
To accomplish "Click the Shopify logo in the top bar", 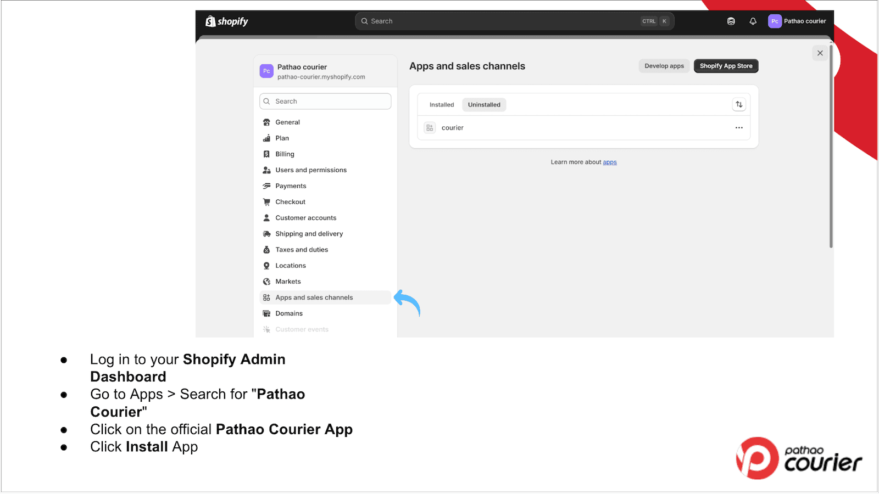I will coord(226,21).
